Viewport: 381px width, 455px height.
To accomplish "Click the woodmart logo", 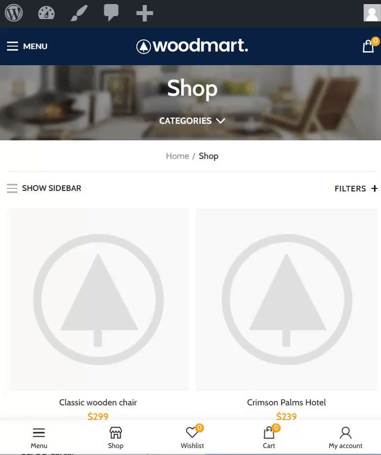I will 192,46.
